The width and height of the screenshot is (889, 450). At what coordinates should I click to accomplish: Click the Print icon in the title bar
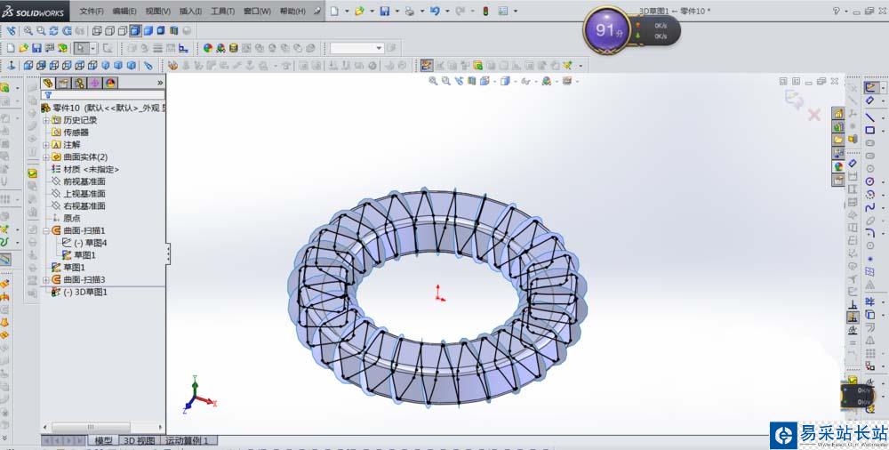[x=409, y=11]
